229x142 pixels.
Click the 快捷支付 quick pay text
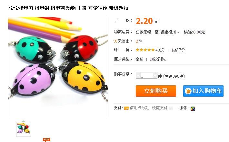coord(160,108)
